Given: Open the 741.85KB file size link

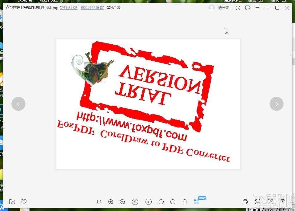Looking at the screenshot, I should (69, 8).
